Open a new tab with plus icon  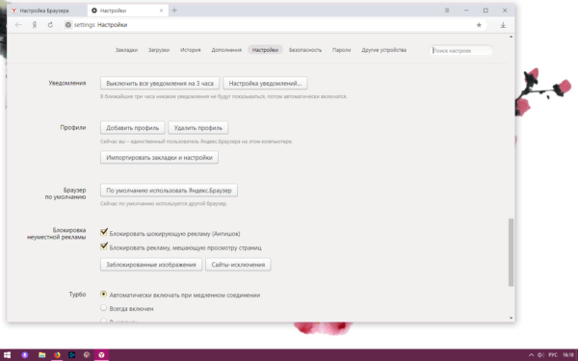[174, 11]
